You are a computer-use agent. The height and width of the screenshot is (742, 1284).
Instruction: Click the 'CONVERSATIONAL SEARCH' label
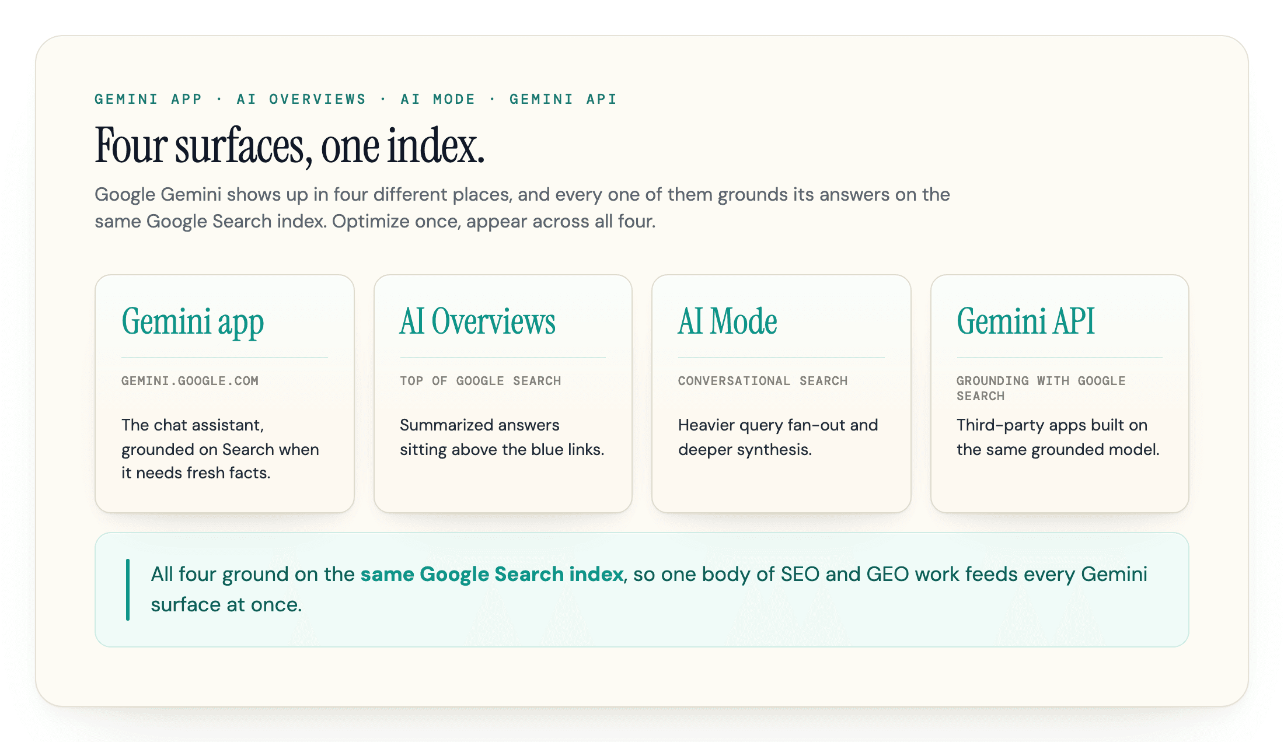click(763, 381)
